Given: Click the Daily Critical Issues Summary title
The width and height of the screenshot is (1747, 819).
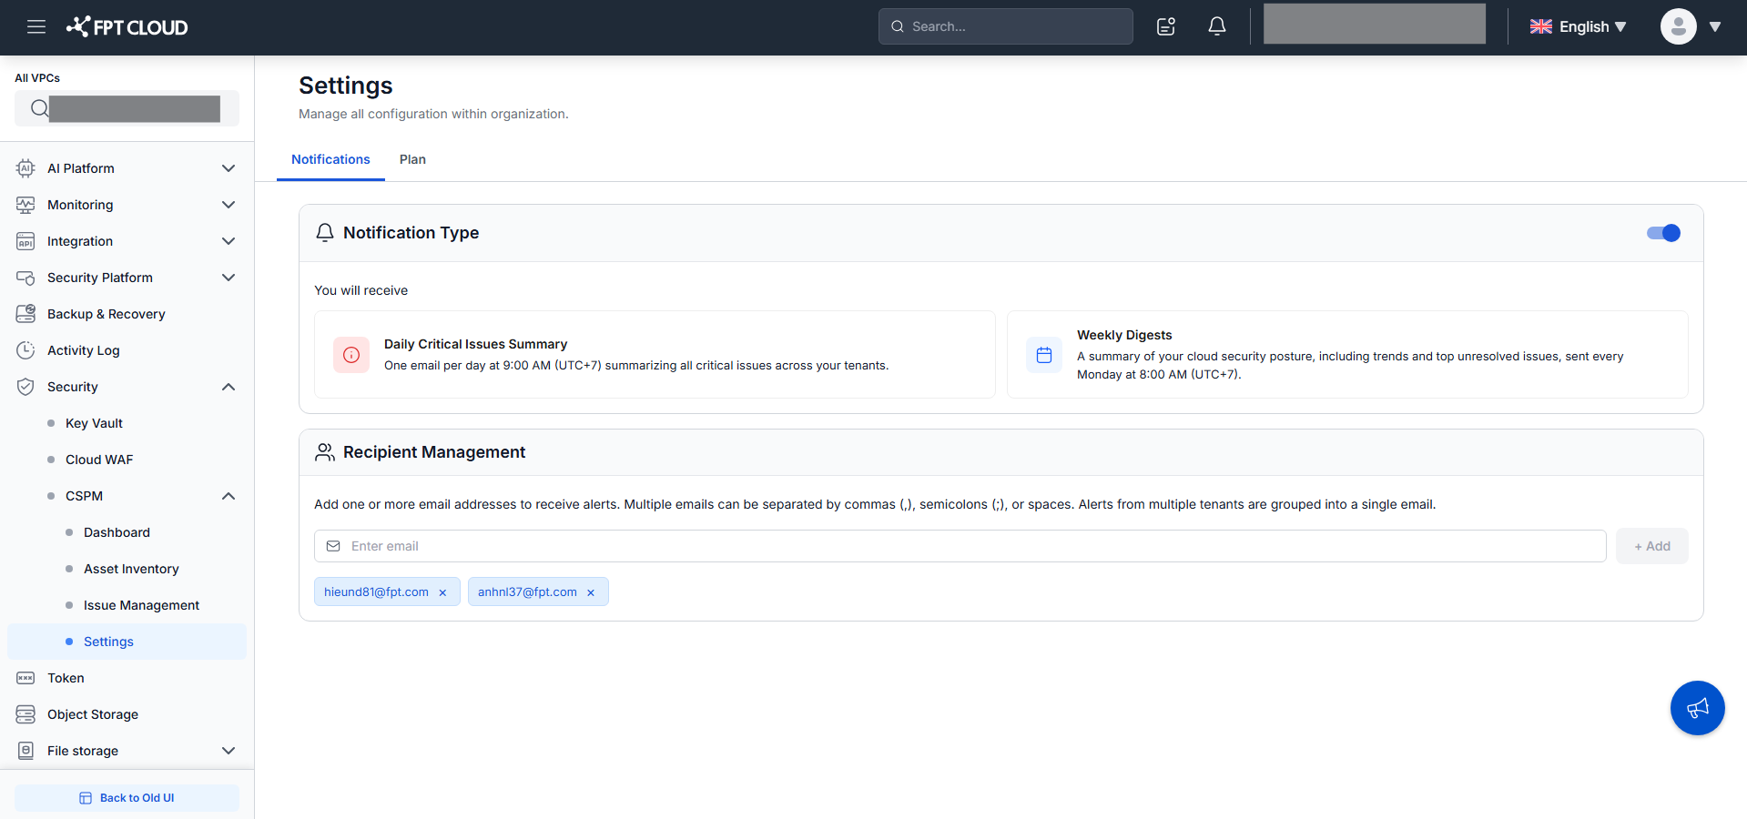Looking at the screenshot, I should click(475, 344).
